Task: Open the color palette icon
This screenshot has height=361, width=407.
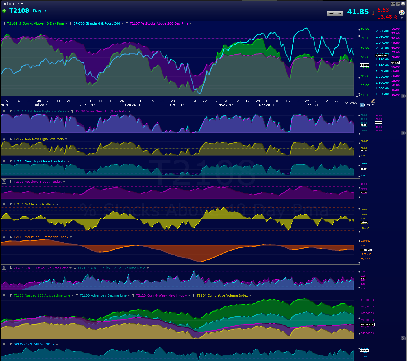Action: (x=402, y=13)
